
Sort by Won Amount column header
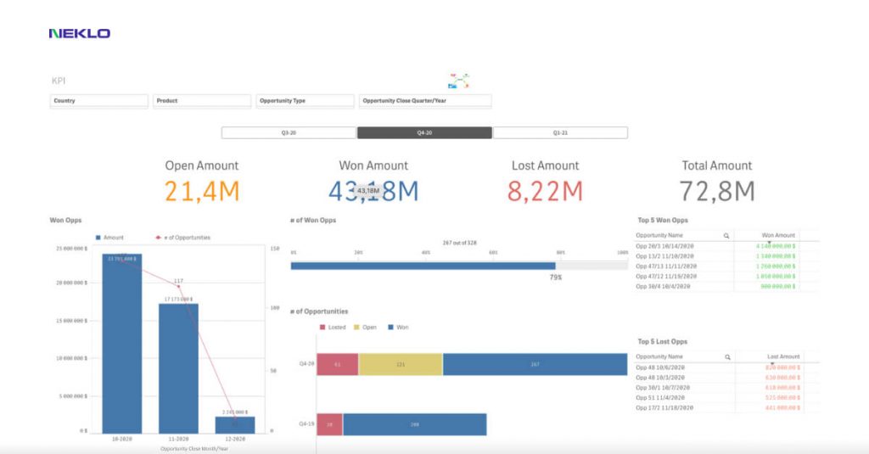pos(778,235)
